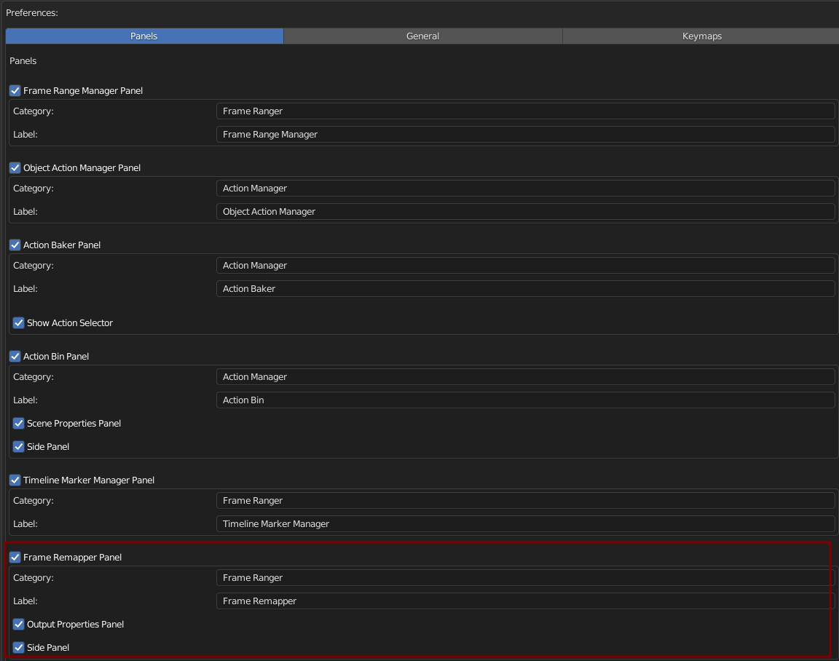The image size is (839, 661).
Task: Toggle the Action Baker Panel checkbox
Action: (15, 245)
